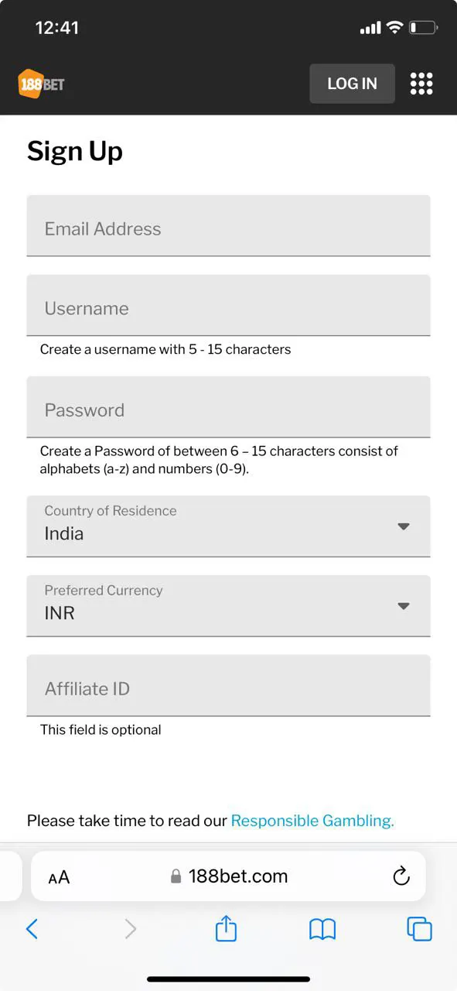Open the Responsible Gambling link
Screen dimensions: 457x991
pyautogui.click(x=311, y=820)
